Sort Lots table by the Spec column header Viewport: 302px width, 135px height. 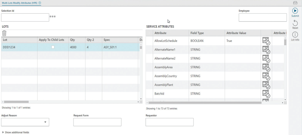(x=107, y=40)
